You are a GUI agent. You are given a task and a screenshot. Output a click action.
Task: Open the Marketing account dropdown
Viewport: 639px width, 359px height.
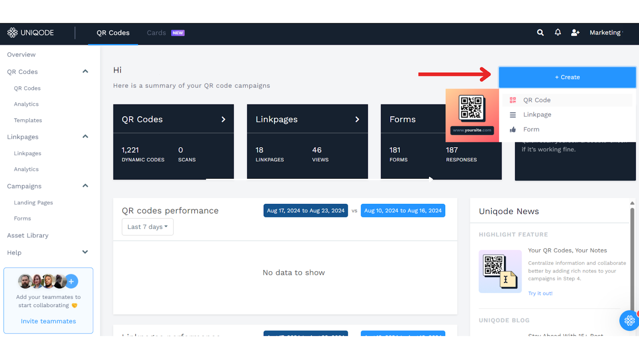[x=606, y=33]
